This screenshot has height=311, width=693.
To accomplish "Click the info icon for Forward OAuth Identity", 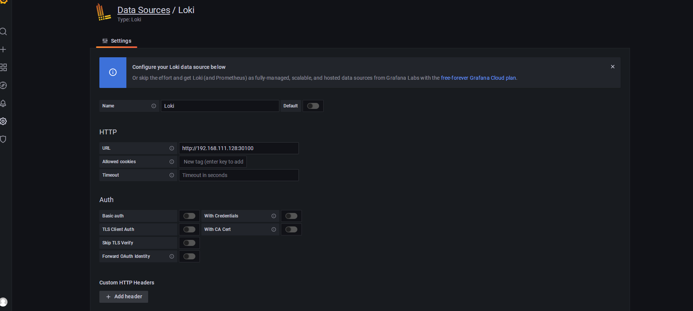I will click(172, 256).
